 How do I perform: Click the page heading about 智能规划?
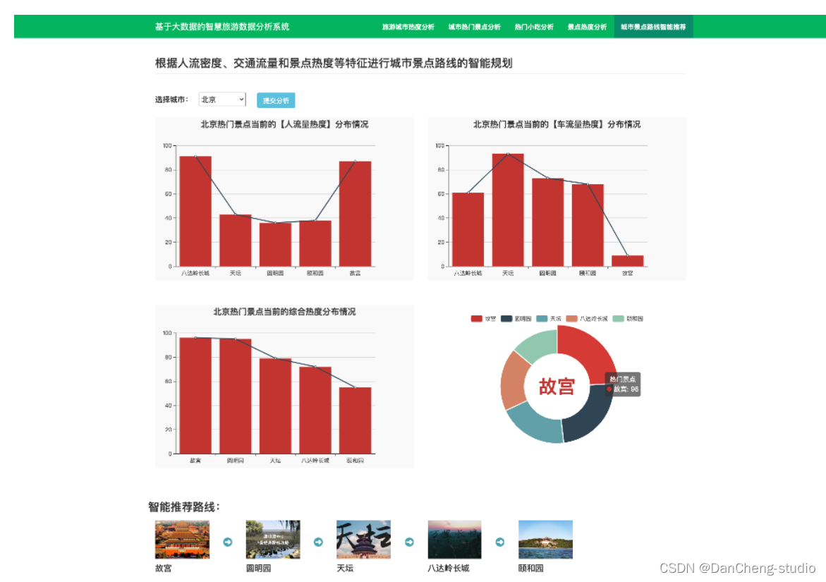(334, 63)
